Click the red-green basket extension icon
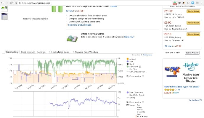Screen dimensions: 204x118 pyautogui.click(x=175, y=3)
